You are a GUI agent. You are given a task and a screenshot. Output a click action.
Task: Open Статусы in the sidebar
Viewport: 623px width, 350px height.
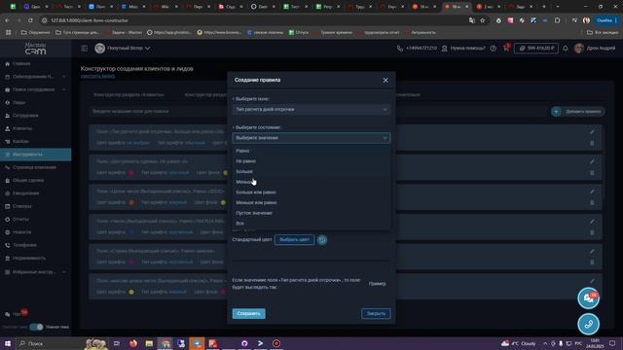21,206
